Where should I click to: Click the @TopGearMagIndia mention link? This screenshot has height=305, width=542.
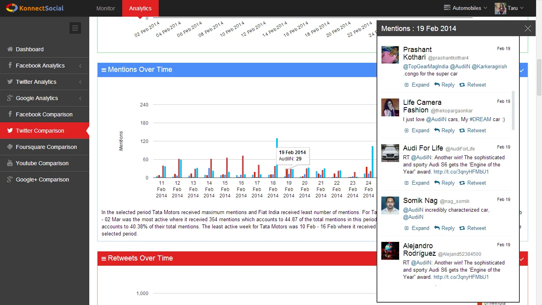click(x=426, y=67)
